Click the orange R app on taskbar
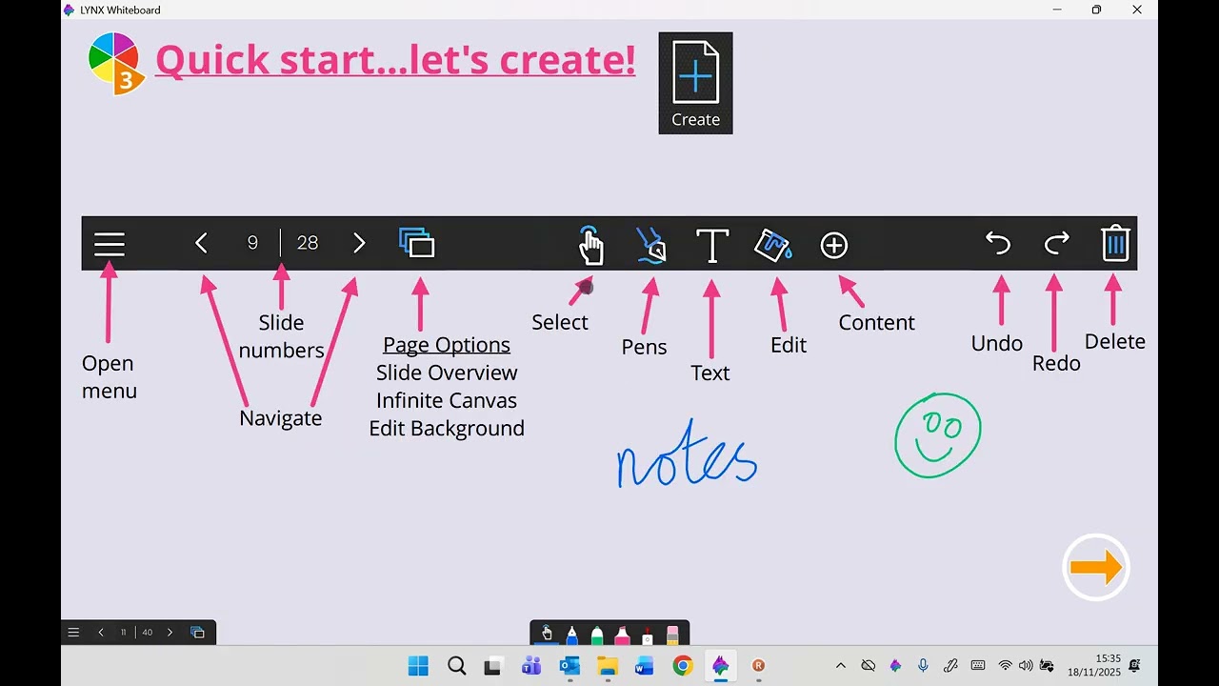Viewport: 1219px width, 686px height. [758, 666]
